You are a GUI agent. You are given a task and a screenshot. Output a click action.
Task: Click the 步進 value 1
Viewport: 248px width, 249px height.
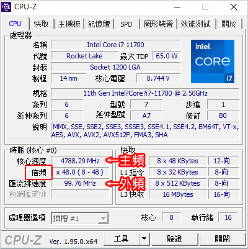click(x=223, y=104)
